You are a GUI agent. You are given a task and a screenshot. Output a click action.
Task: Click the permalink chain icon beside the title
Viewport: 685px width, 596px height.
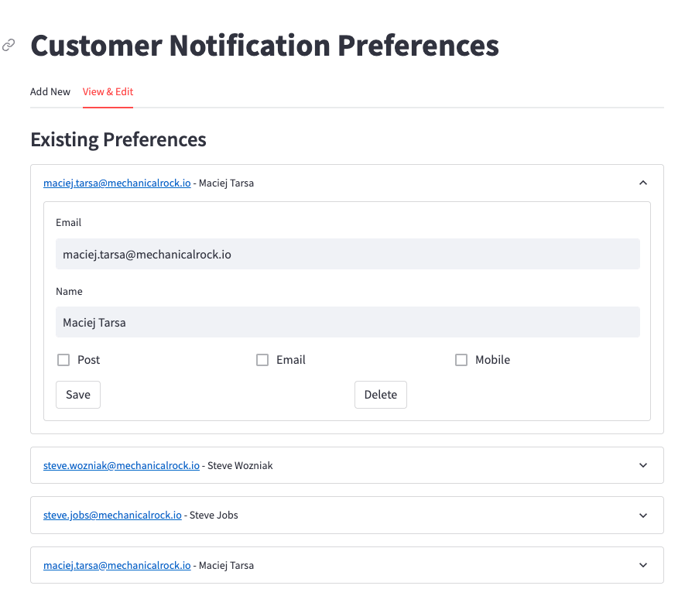pyautogui.click(x=8, y=45)
